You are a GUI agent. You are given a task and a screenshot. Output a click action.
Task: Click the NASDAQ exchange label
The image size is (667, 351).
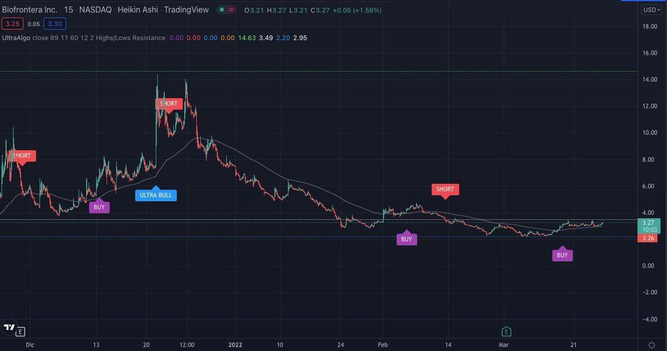coord(94,10)
